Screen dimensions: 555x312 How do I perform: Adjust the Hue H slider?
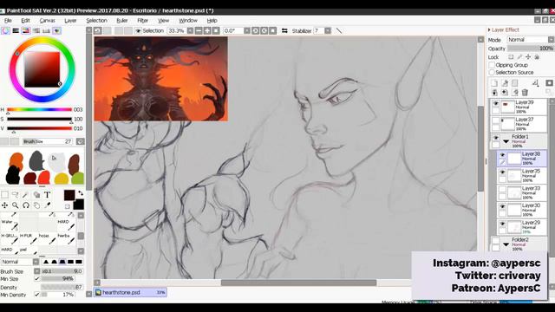click(x=39, y=110)
